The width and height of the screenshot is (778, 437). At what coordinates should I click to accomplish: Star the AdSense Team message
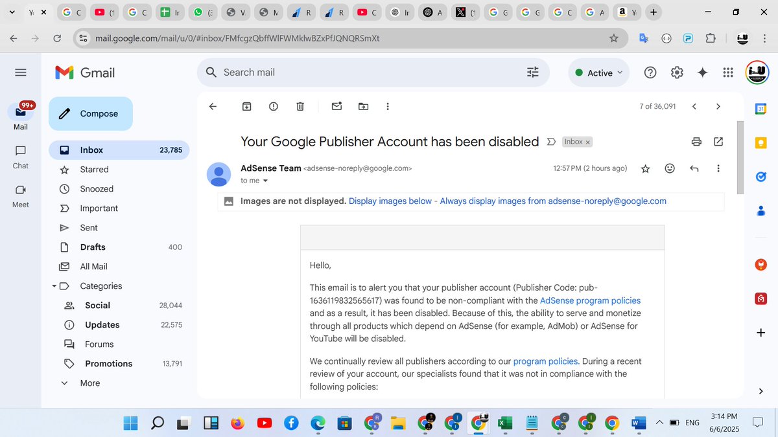tap(645, 168)
